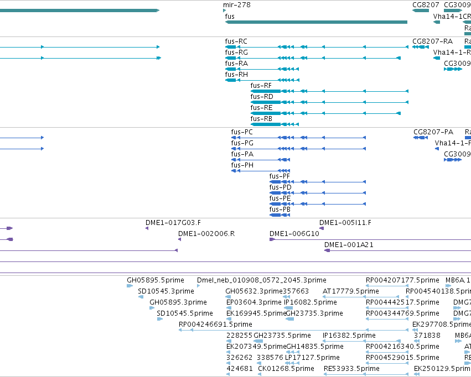Open the GH05895.3prime EST label
The height and width of the screenshot is (377, 471).
tap(178, 302)
